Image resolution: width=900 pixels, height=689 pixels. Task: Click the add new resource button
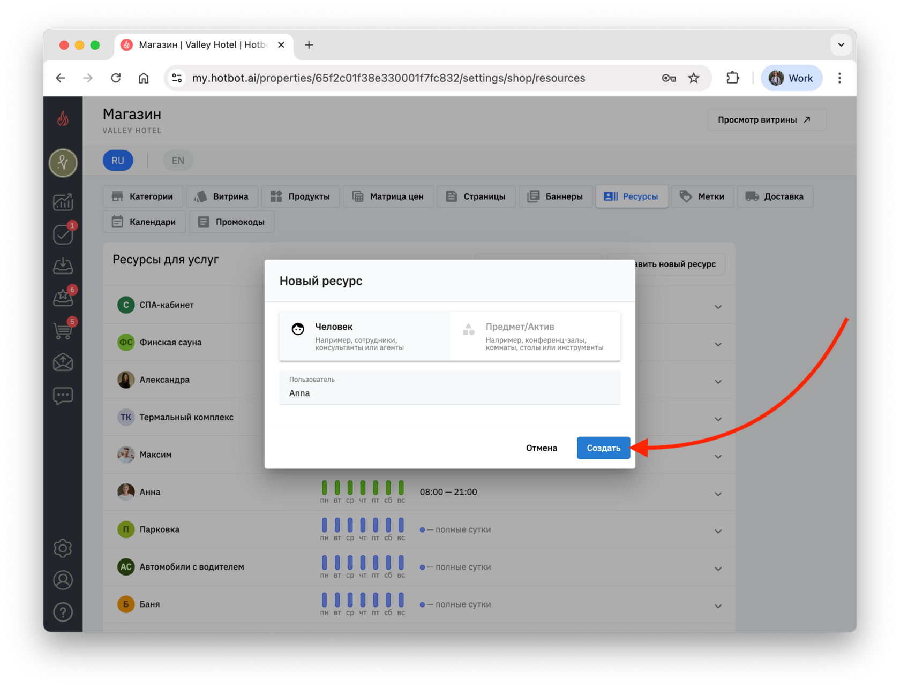(x=680, y=264)
